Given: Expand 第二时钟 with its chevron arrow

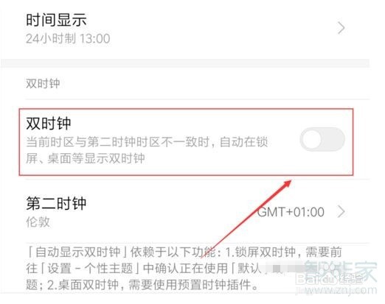Looking at the screenshot, I should point(341,212).
